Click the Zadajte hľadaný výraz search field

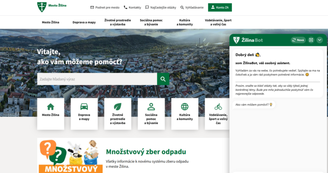click(x=97, y=79)
